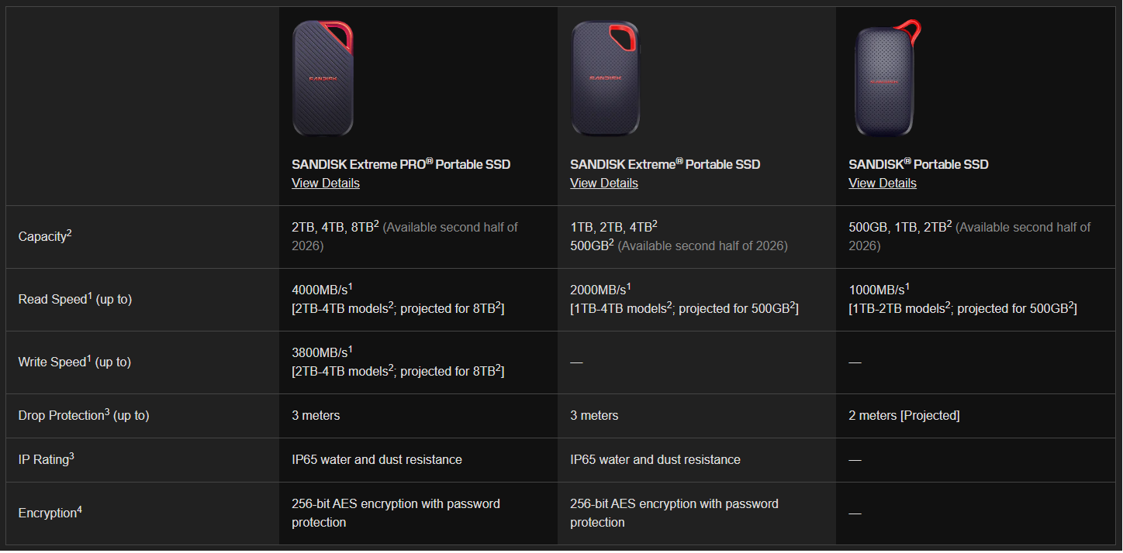Viewport: 1123px width, 553px height.
Task: Click the IP Rating row label
Action: [x=47, y=459]
